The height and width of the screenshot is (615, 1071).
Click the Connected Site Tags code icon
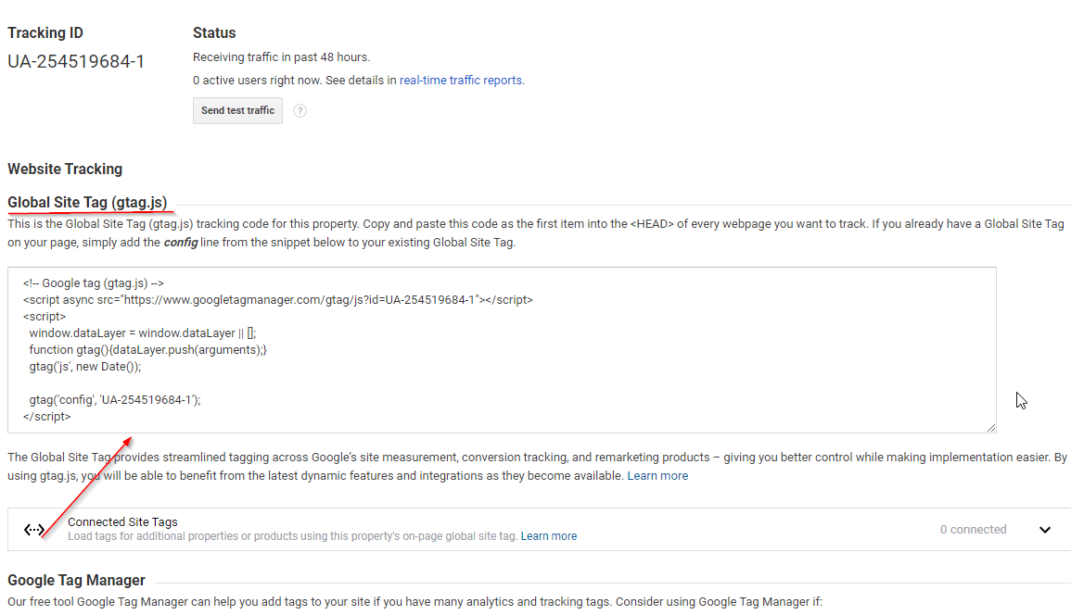click(34, 530)
